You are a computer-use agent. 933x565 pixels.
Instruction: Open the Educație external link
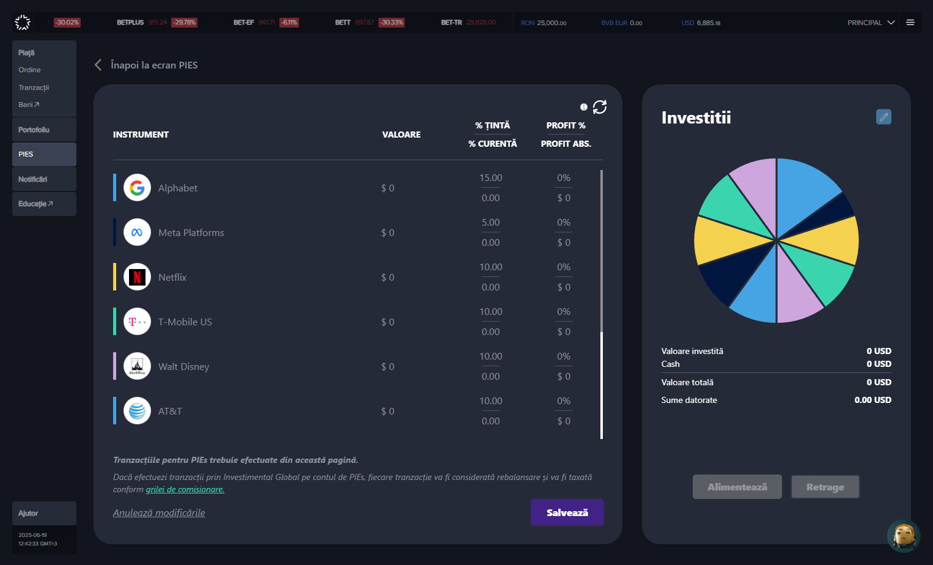pos(44,204)
